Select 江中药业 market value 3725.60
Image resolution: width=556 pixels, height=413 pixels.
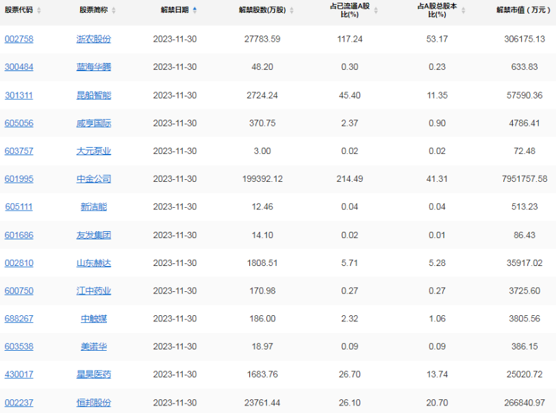pos(525,291)
